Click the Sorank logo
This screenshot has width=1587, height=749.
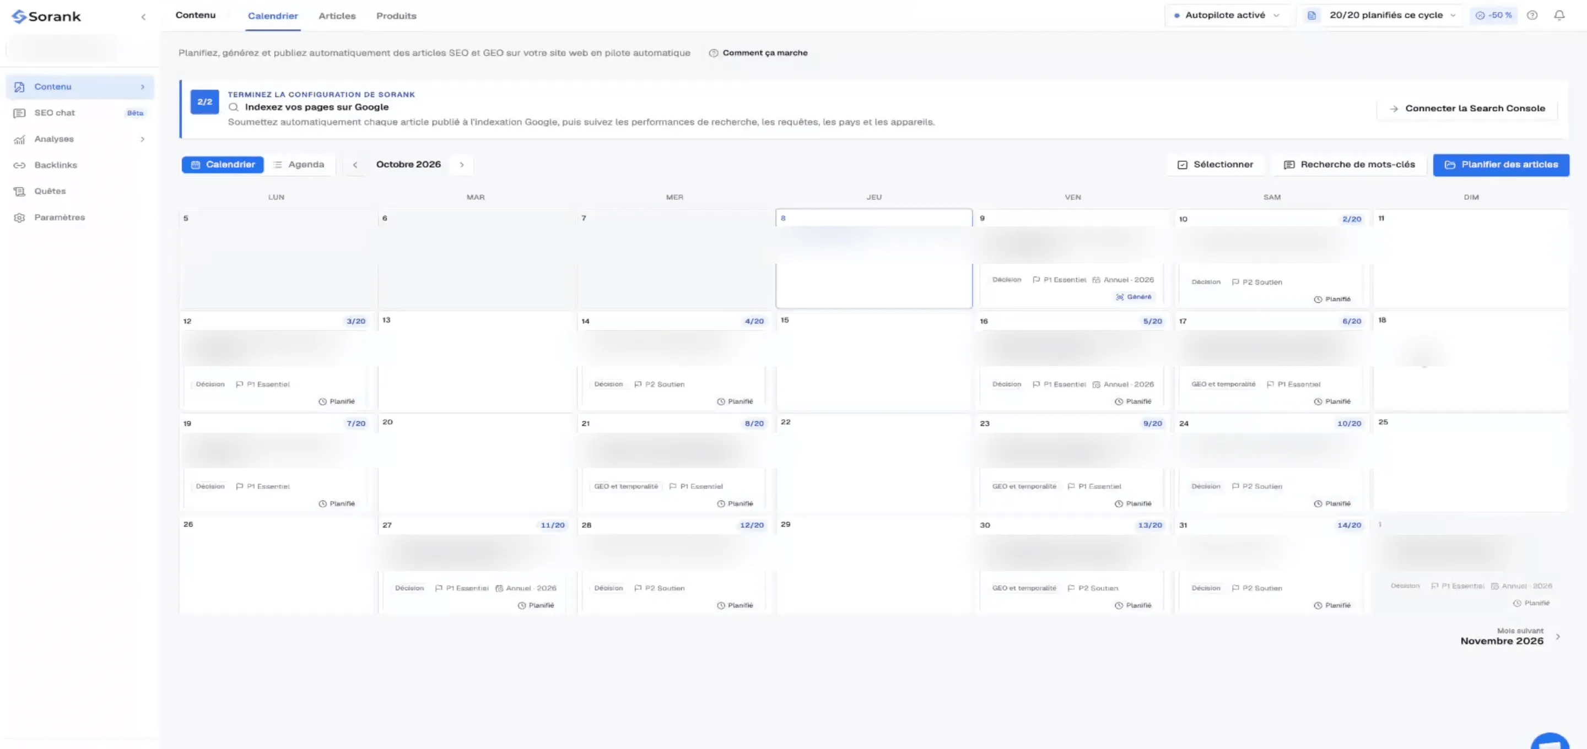coord(46,17)
